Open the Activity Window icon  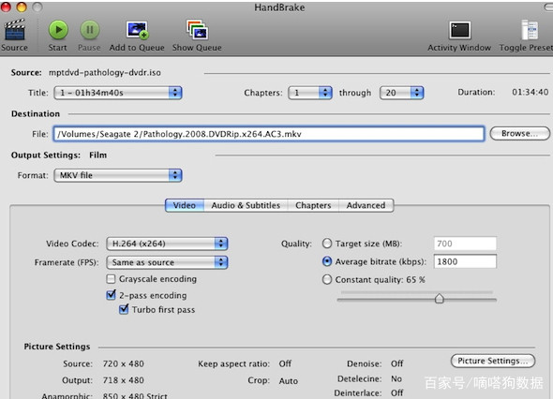(x=459, y=30)
